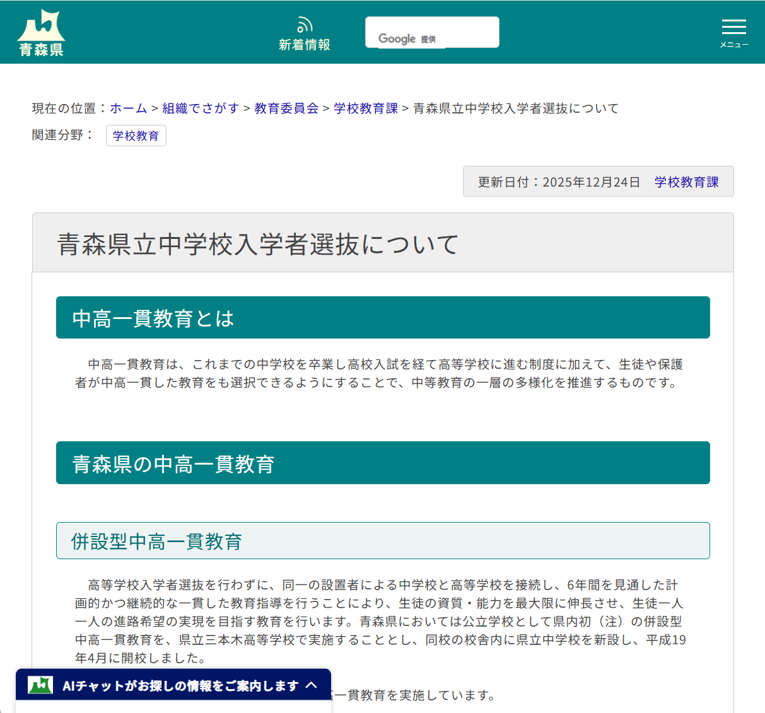Open 学校教育課 from the breadcrumb trail
This screenshot has width=765, height=713.
[x=365, y=108]
